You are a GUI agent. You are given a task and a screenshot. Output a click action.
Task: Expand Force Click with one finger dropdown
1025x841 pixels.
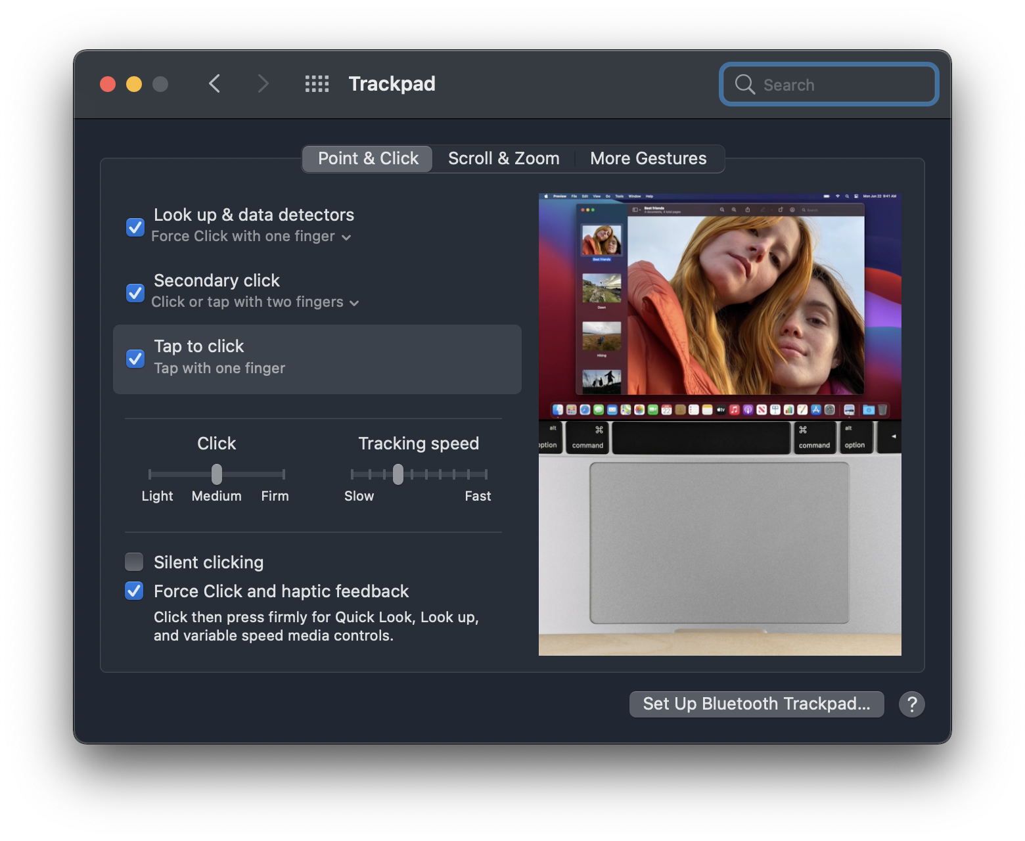[251, 237]
